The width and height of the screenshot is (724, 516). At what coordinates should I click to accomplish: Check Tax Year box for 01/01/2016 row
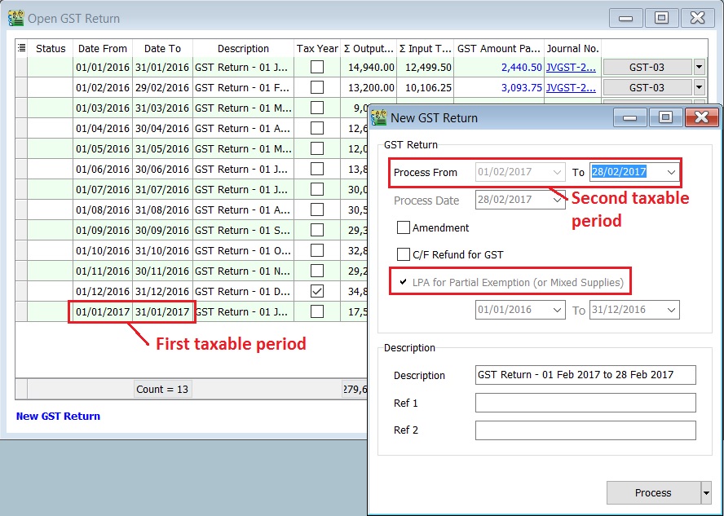coord(316,67)
